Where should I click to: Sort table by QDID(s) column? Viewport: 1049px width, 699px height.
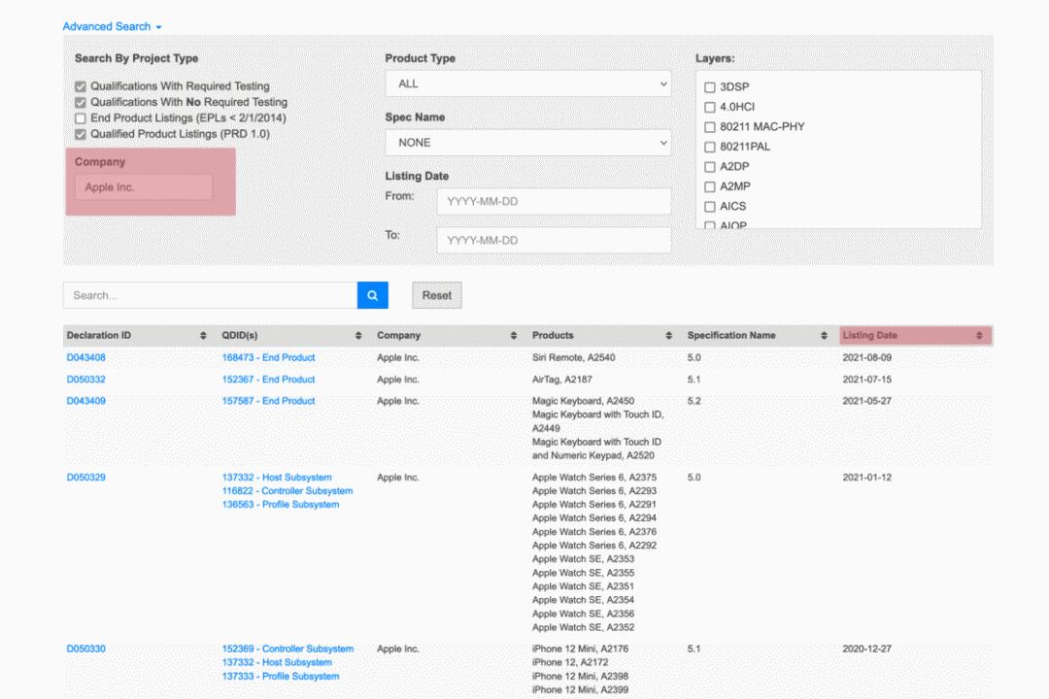coord(357,335)
